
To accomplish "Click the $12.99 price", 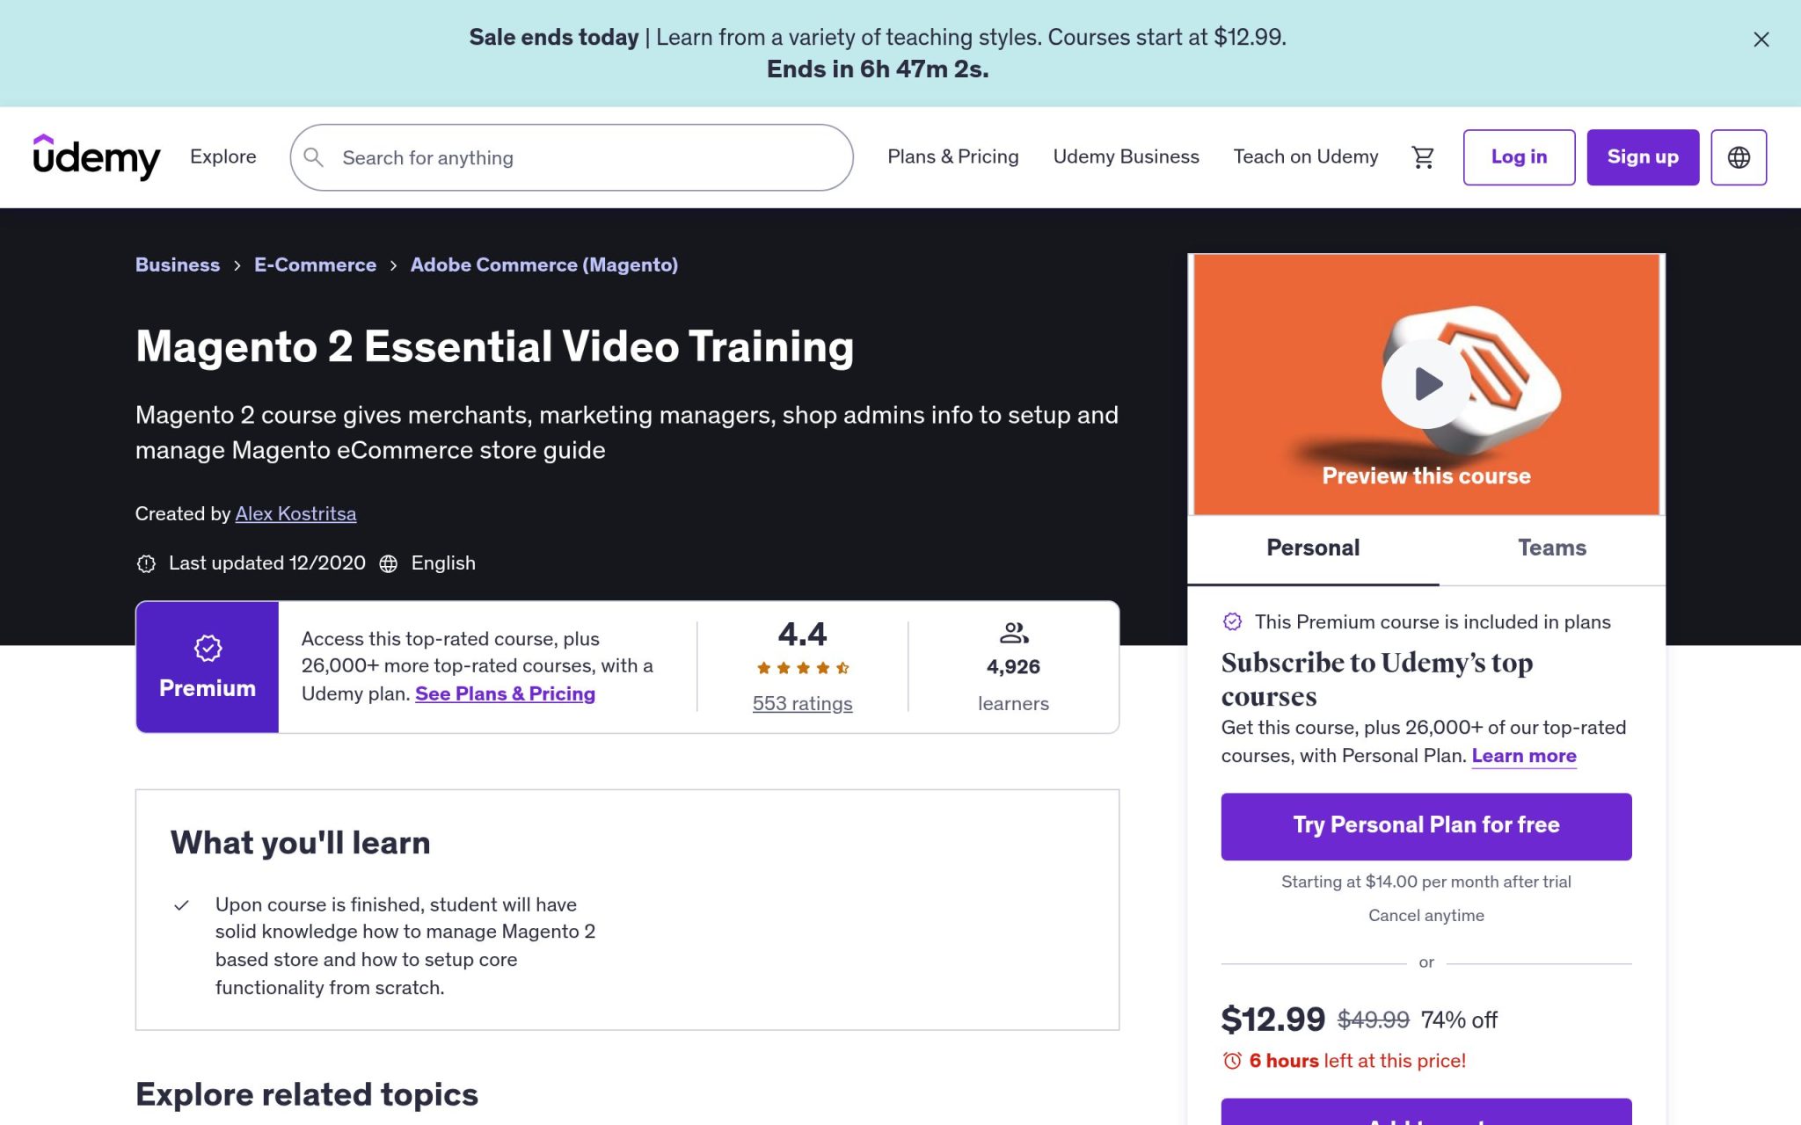I will (1272, 1020).
